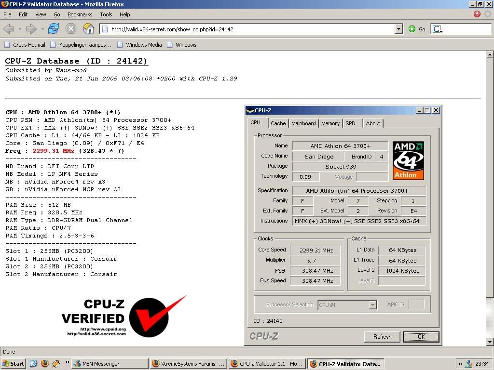Switch to the Cache tab in CPU-Z

[278, 123]
